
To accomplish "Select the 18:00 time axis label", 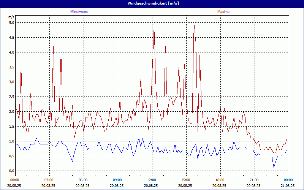I will (x=220, y=180).
